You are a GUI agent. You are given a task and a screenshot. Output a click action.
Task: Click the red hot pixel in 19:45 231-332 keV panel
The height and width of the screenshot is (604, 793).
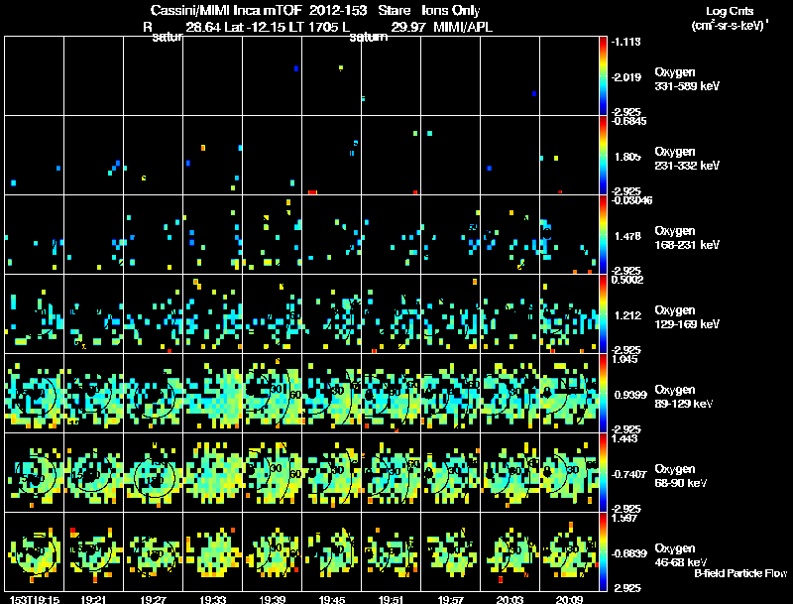tap(312, 192)
